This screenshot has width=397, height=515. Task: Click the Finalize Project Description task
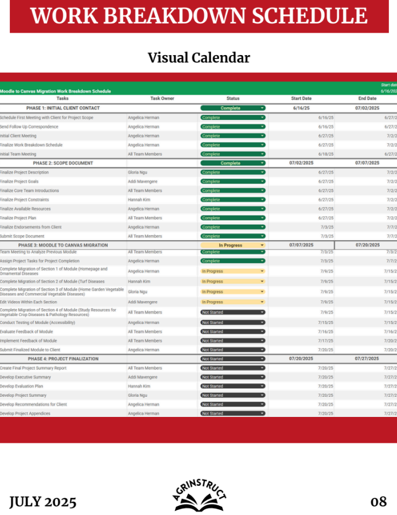(24, 173)
